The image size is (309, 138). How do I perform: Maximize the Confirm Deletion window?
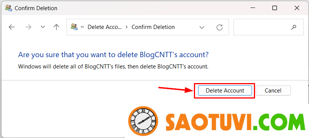pyautogui.click(x=275, y=8)
